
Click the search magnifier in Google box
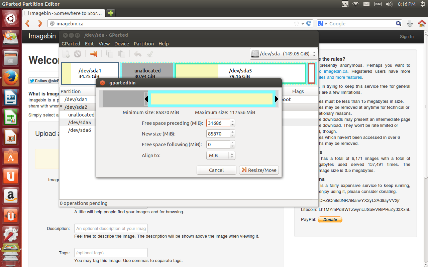(399, 23)
